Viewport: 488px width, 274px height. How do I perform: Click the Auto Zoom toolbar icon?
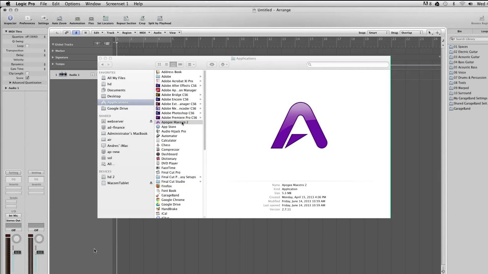pos(59,18)
